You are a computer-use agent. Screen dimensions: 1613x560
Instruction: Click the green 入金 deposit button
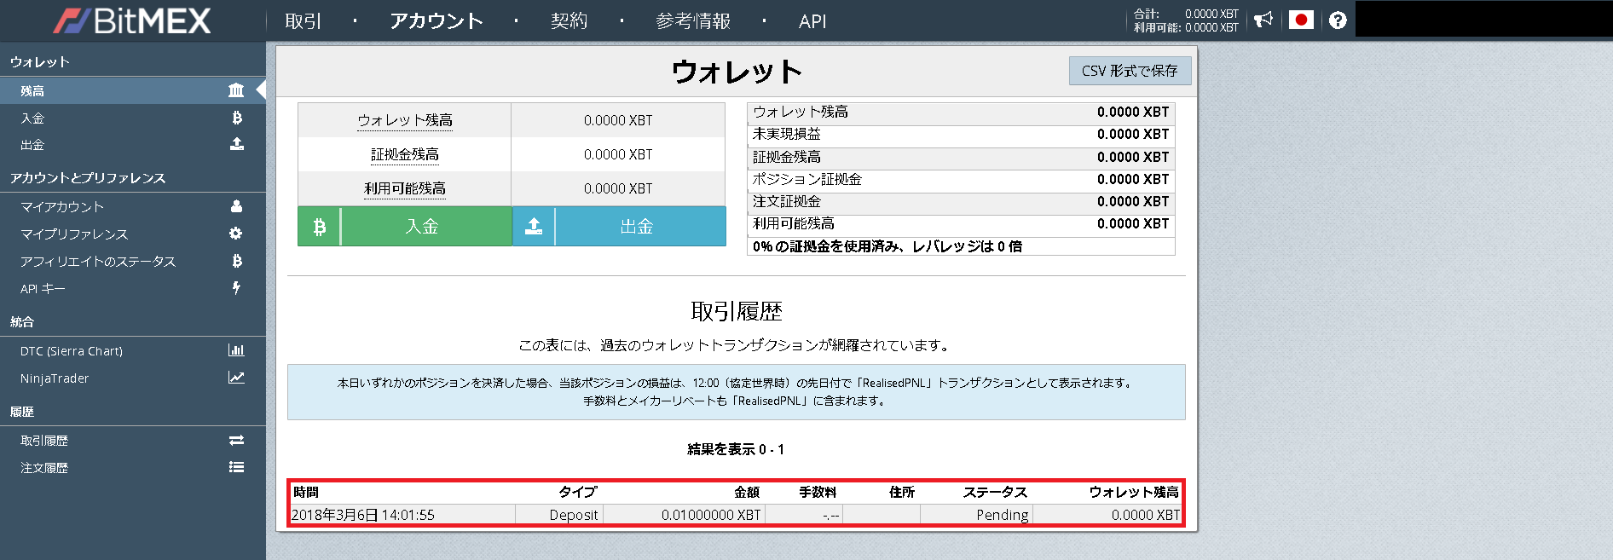(x=405, y=227)
